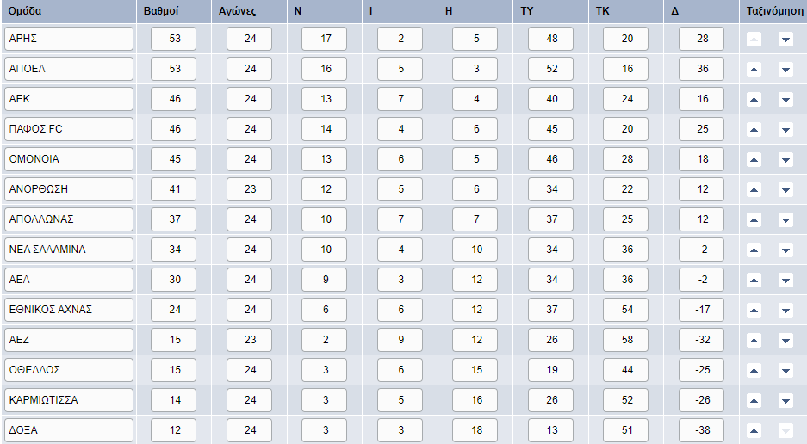Move ΝΕΑ ΣΑΛΑΜΙΝΑ up one position
The height and width of the screenshot is (444, 807).
754,250
